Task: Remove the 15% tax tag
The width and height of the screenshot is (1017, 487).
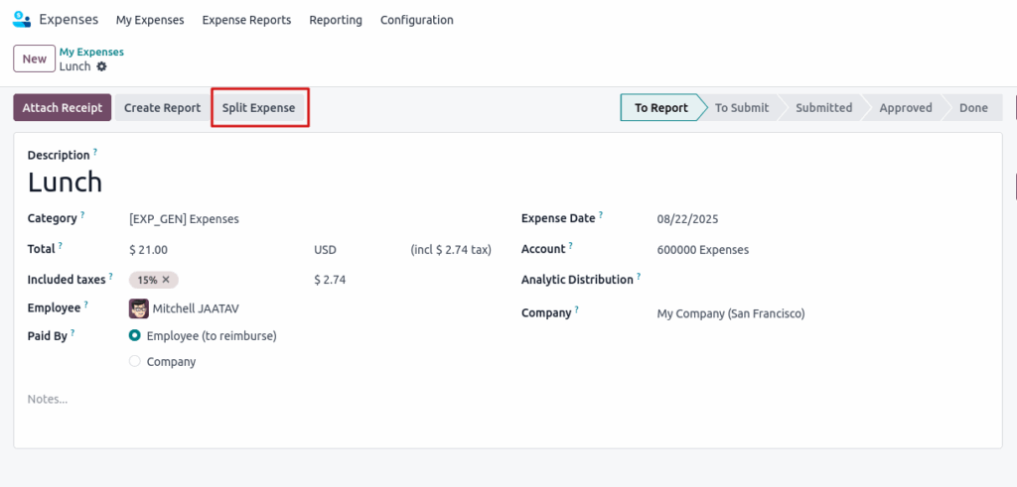Action: pyautogui.click(x=166, y=280)
